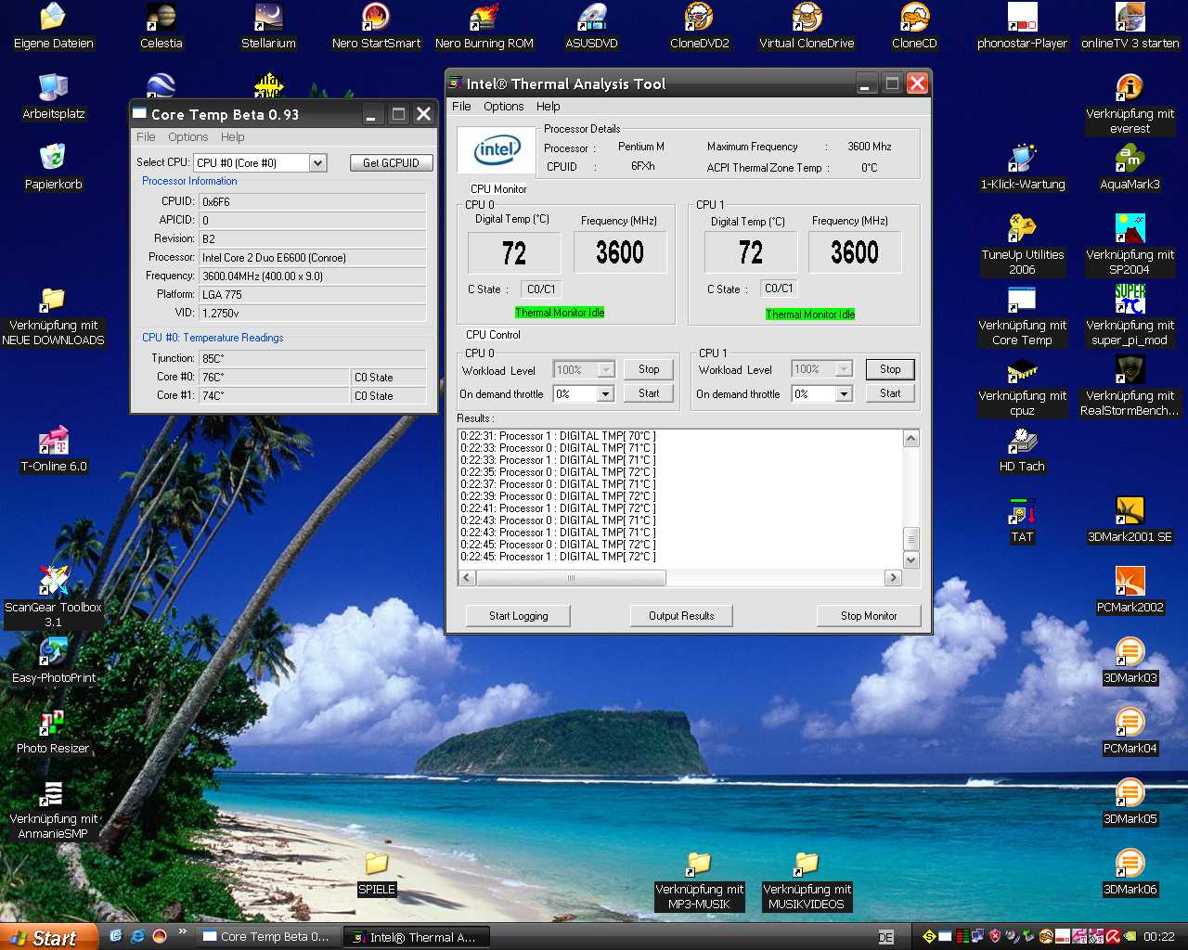
Task: Click Internet Explorer quick launch icon
Action: pyautogui.click(x=137, y=936)
